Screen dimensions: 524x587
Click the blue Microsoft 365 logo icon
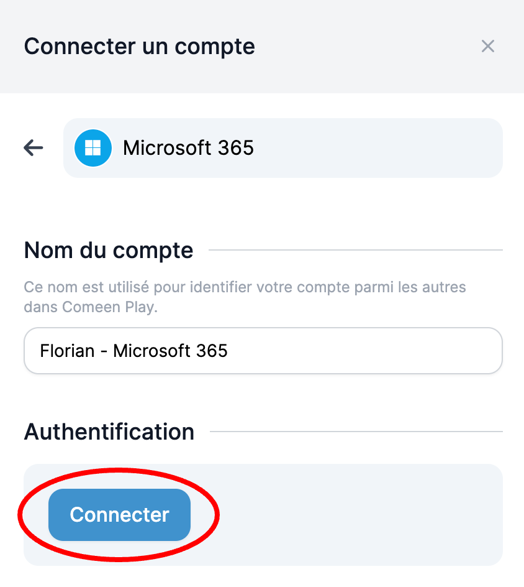pyautogui.click(x=93, y=148)
